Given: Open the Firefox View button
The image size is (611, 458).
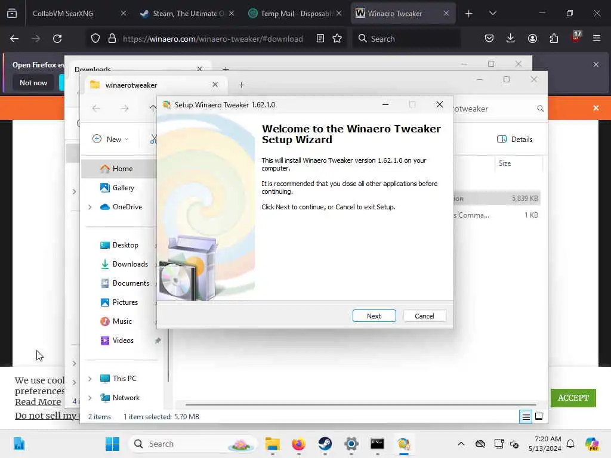Looking at the screenshot, I should coord(12,14).
